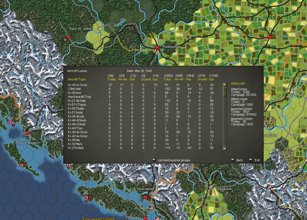Select the US flag base at Spokane
307x220 pixels.
pyautogui.click(x=210, y=187)
